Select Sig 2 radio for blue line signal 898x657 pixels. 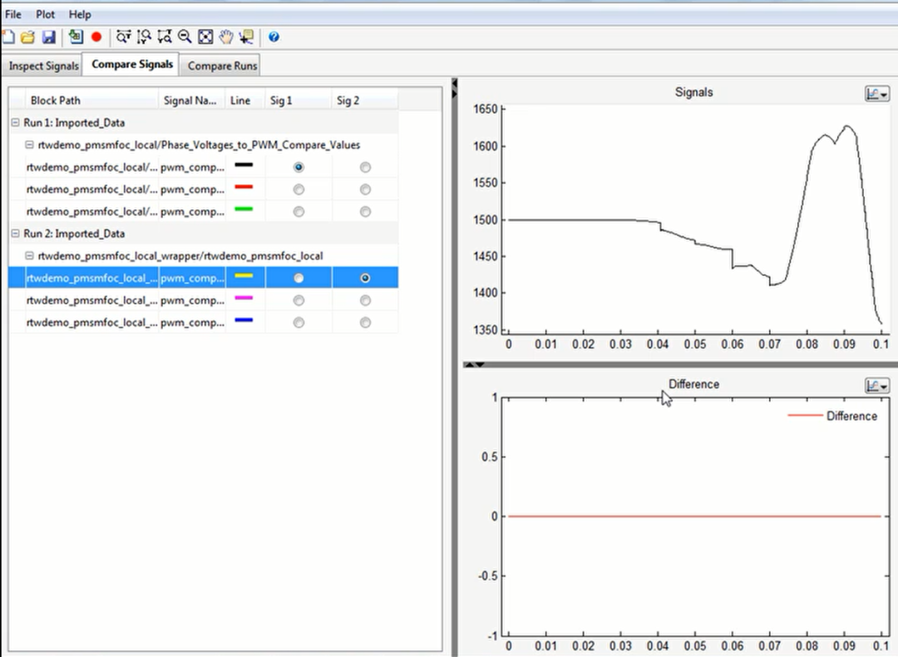365,323
